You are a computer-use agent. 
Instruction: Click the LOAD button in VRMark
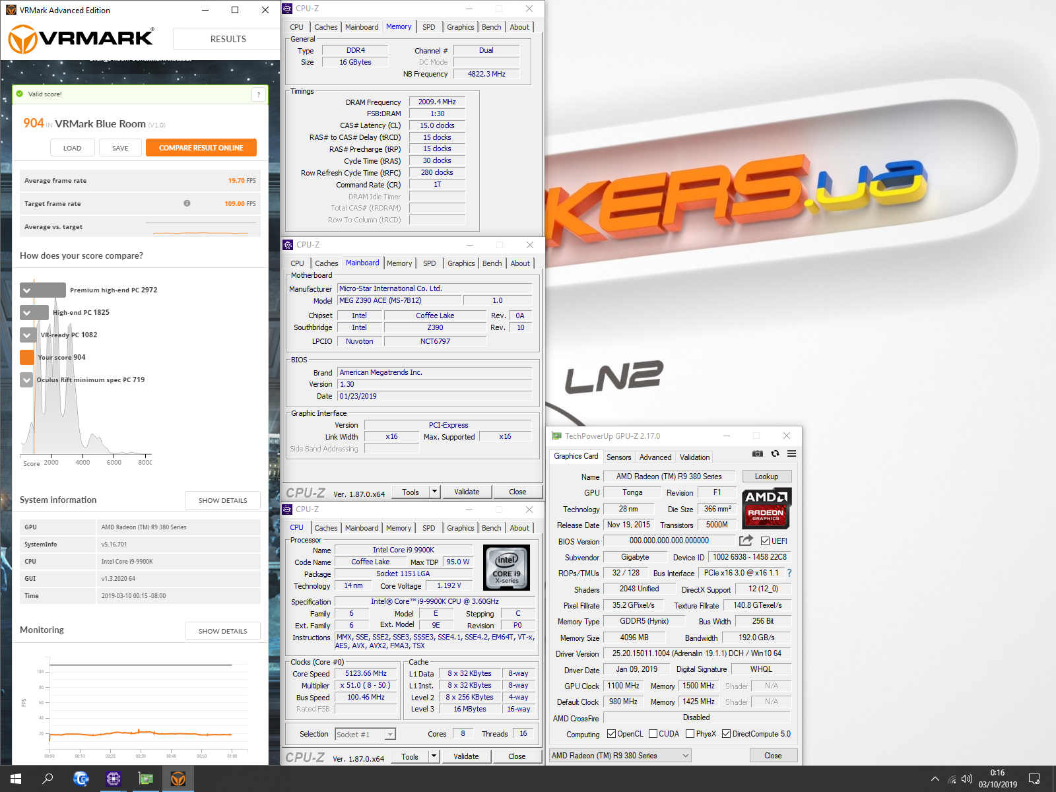(73, 148)
